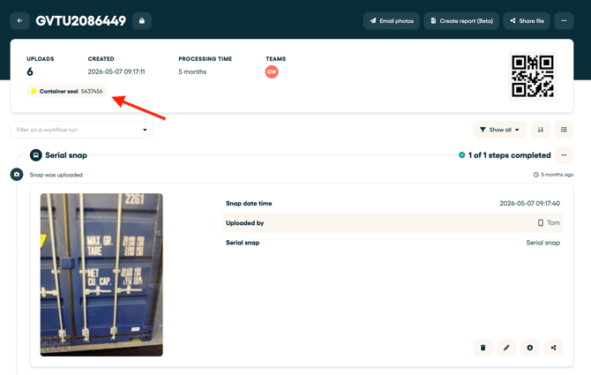
Task: Click the QR code image
Action: pyautogui.click(x=533, y=76)
